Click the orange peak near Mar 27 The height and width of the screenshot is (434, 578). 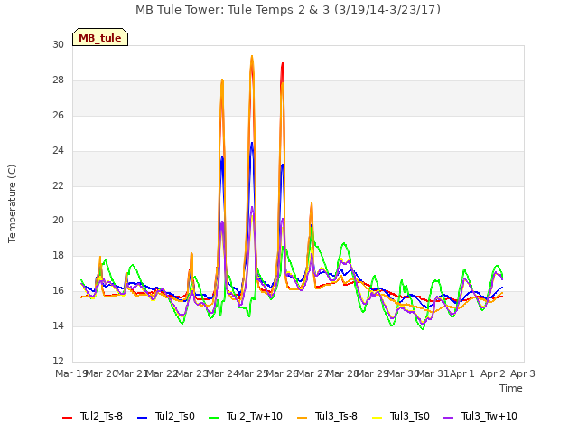pos(312,203)
